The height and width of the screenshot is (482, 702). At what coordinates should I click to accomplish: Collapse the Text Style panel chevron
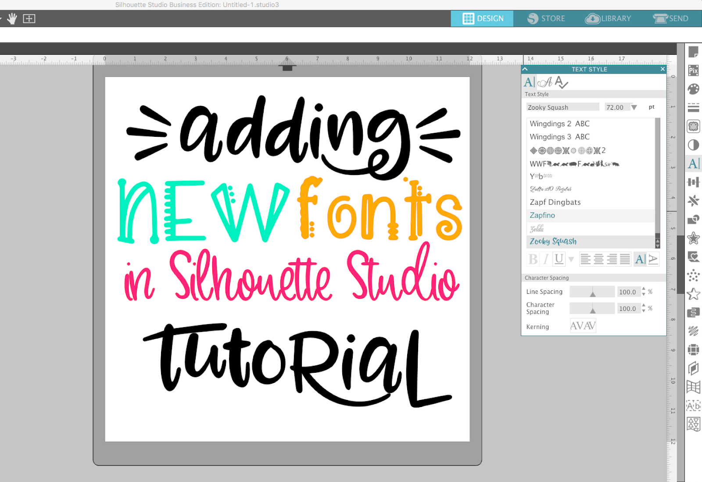[525, 69]
